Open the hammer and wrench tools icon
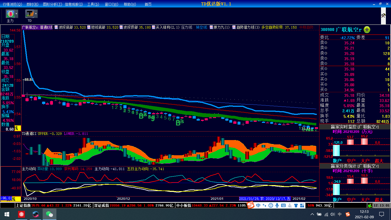391x220 pixels. 383,15
